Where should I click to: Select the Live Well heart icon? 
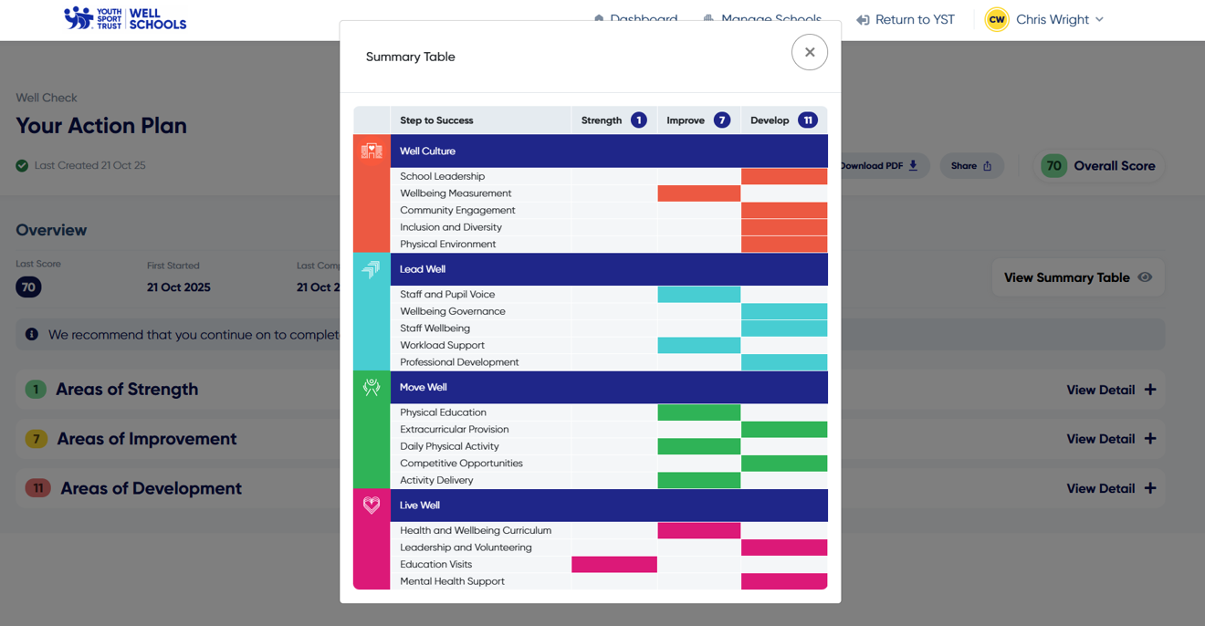(x=371, y=505)
